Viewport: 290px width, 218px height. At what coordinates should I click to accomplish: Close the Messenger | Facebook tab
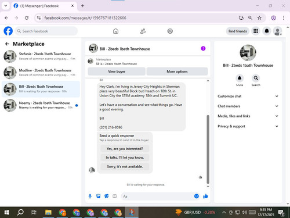click(72, 6)
